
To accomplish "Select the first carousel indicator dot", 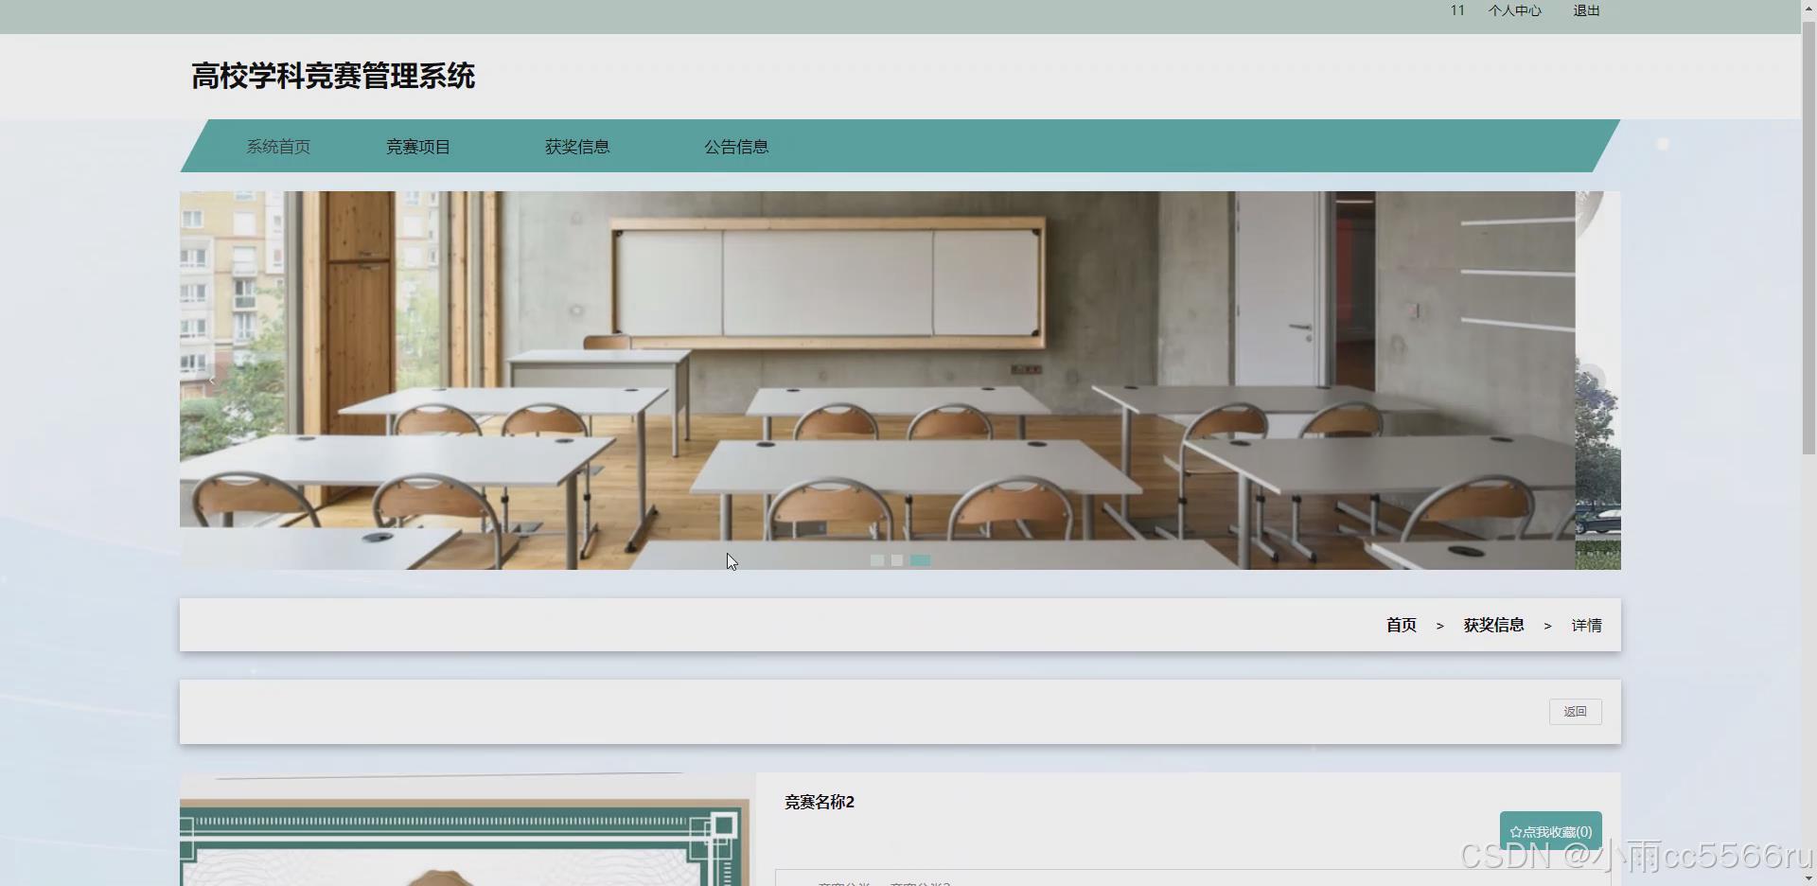I will pyautogui.click(x=877, y=560).
